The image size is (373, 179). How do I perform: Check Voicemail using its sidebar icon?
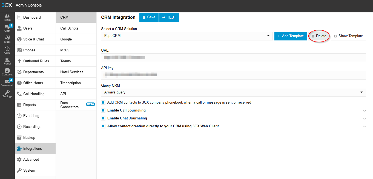pyautogui.click(x=7, y=83)
